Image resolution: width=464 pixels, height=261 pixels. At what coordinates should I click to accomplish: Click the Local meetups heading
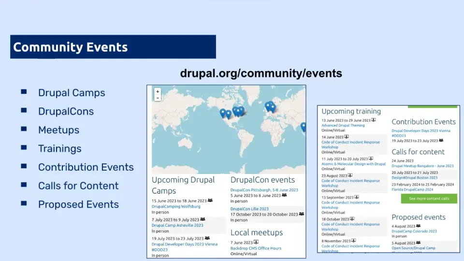(257, 232)
